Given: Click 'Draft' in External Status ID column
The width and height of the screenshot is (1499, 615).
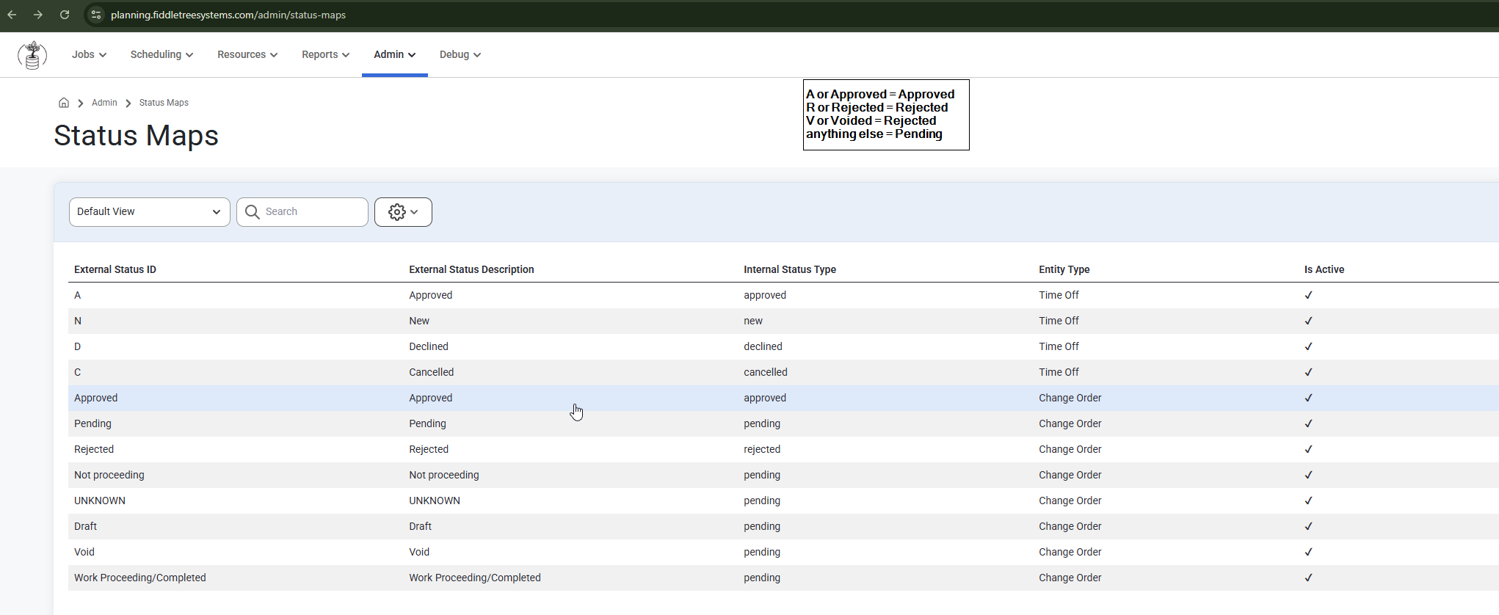Looking at the screenshot, I should click(x=85, y=526).
